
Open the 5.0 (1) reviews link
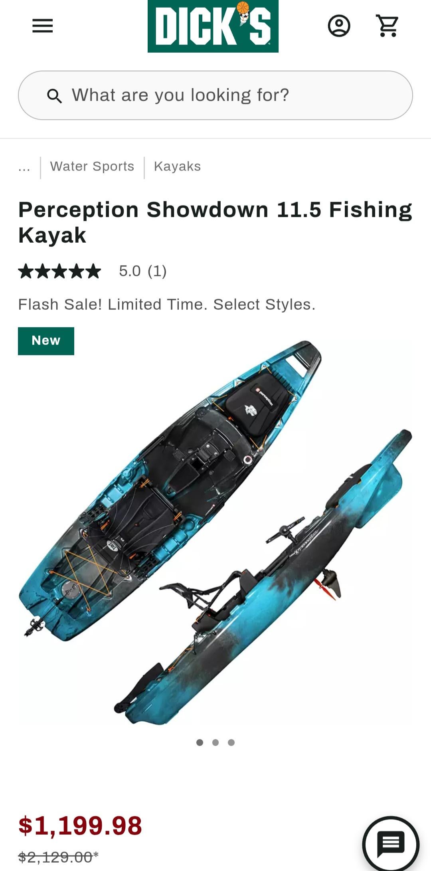[143, 271]
